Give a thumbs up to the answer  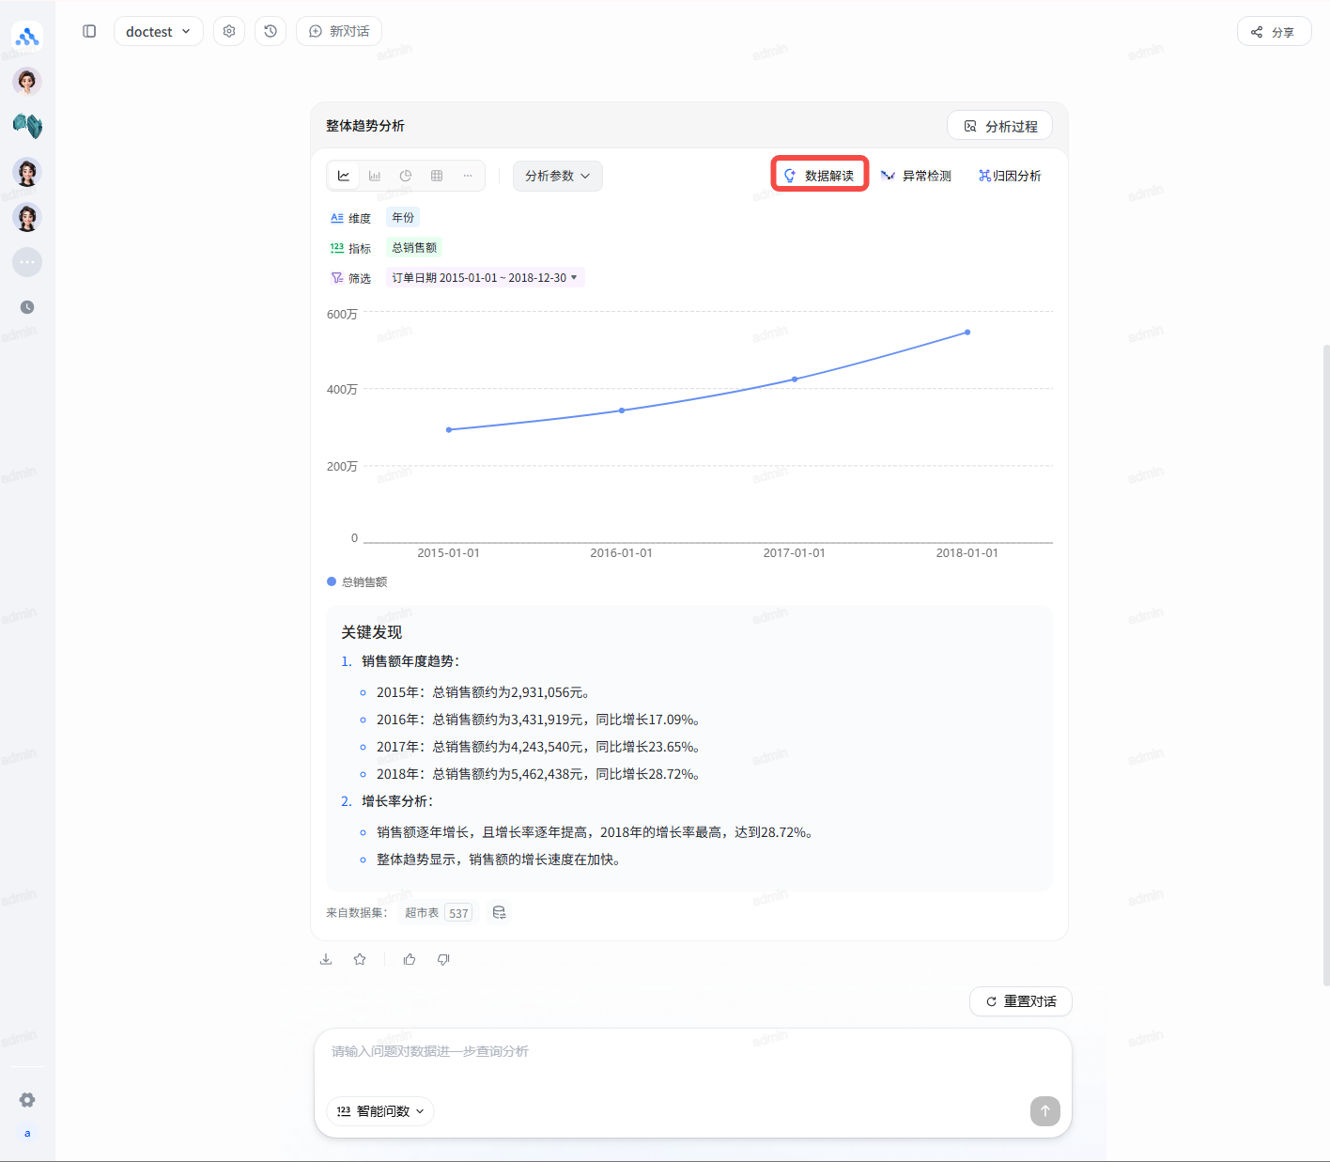coord(410,959)
